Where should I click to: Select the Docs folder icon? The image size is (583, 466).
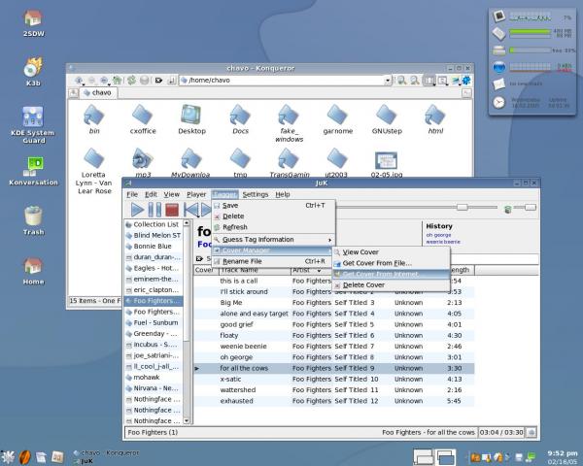click(x=240, y=118)
